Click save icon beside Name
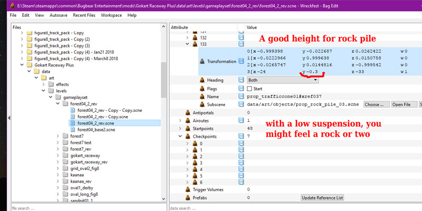Viewport: 422px width, 211px height. (241, 97)
